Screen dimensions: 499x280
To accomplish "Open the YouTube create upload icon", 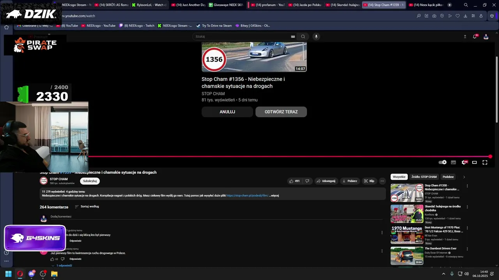I will click(x=465, y=37).
